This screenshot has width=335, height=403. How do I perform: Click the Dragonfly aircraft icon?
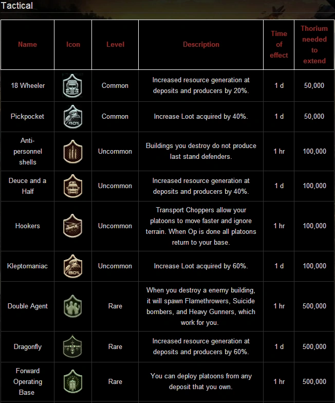[72, 346]
